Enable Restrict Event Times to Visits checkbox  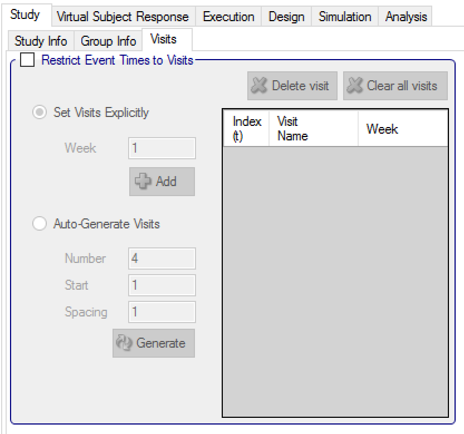click(27, 60)
